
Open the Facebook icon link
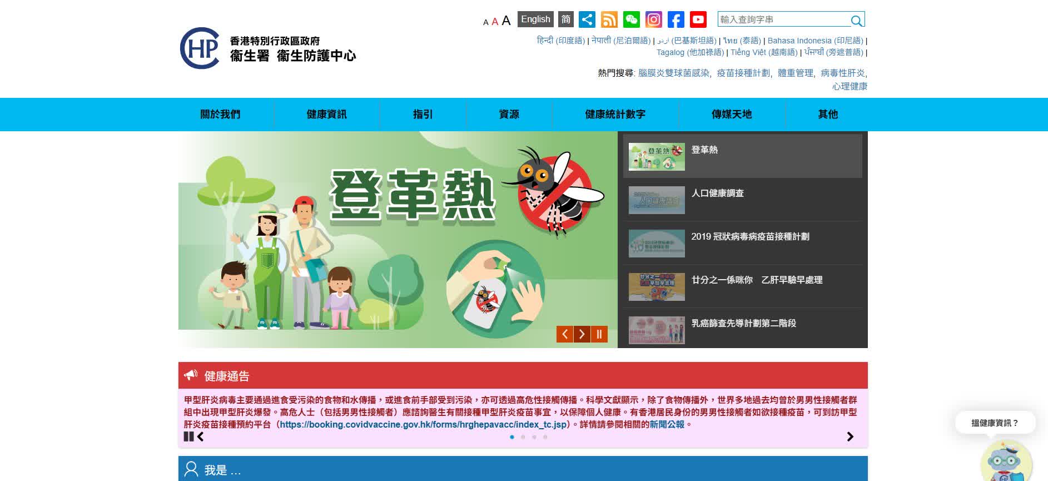click(676, 19)
